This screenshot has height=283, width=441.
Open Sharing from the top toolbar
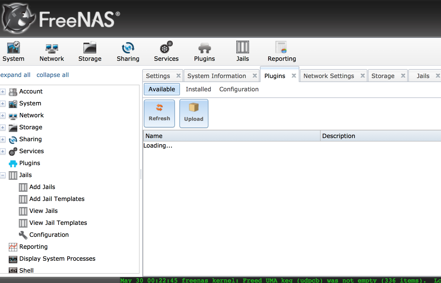coord(128,52)
